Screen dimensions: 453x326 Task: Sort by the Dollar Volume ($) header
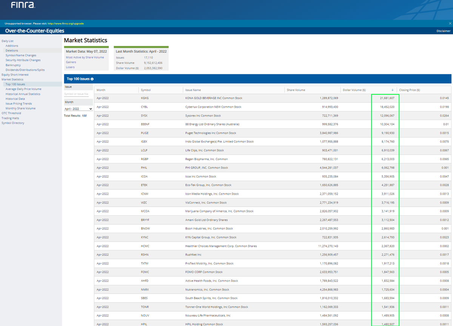[x=354, y=90]
